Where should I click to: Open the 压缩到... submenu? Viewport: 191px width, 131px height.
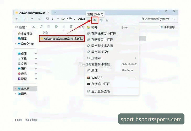point(112,58)
